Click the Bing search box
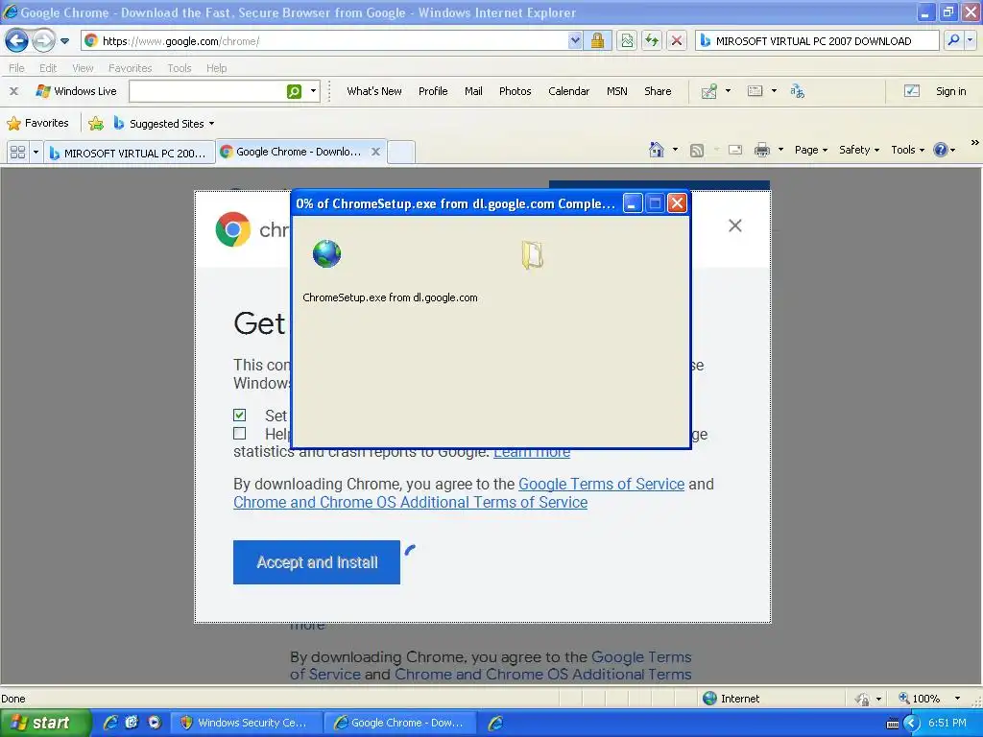This screenshot has height=737, width=983. click(x=817, y=40)
